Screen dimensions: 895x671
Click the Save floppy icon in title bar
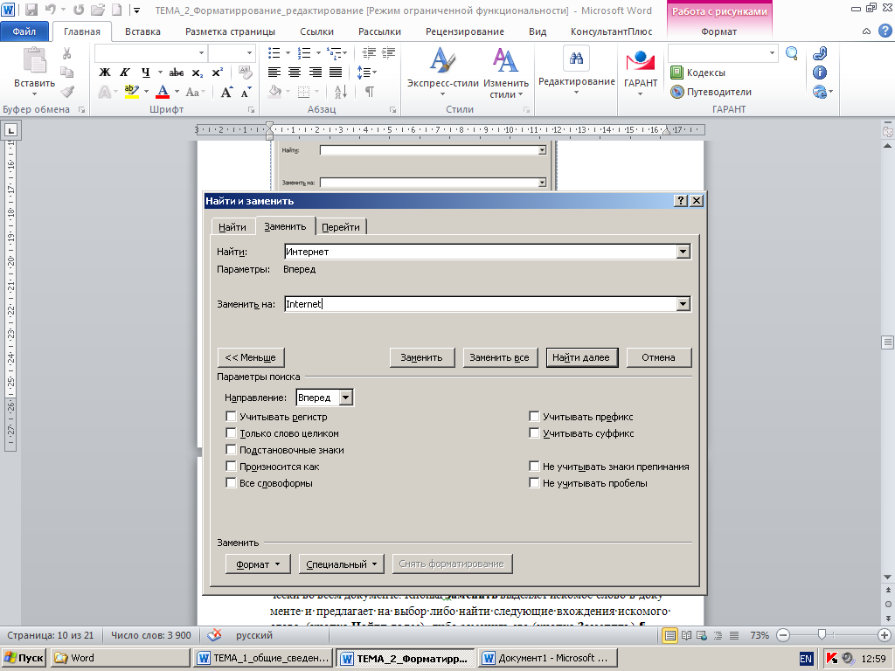pyautogui.click(x=31, y=10)
